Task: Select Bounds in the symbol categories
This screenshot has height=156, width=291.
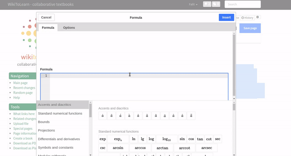Action: tap(44, 122)
